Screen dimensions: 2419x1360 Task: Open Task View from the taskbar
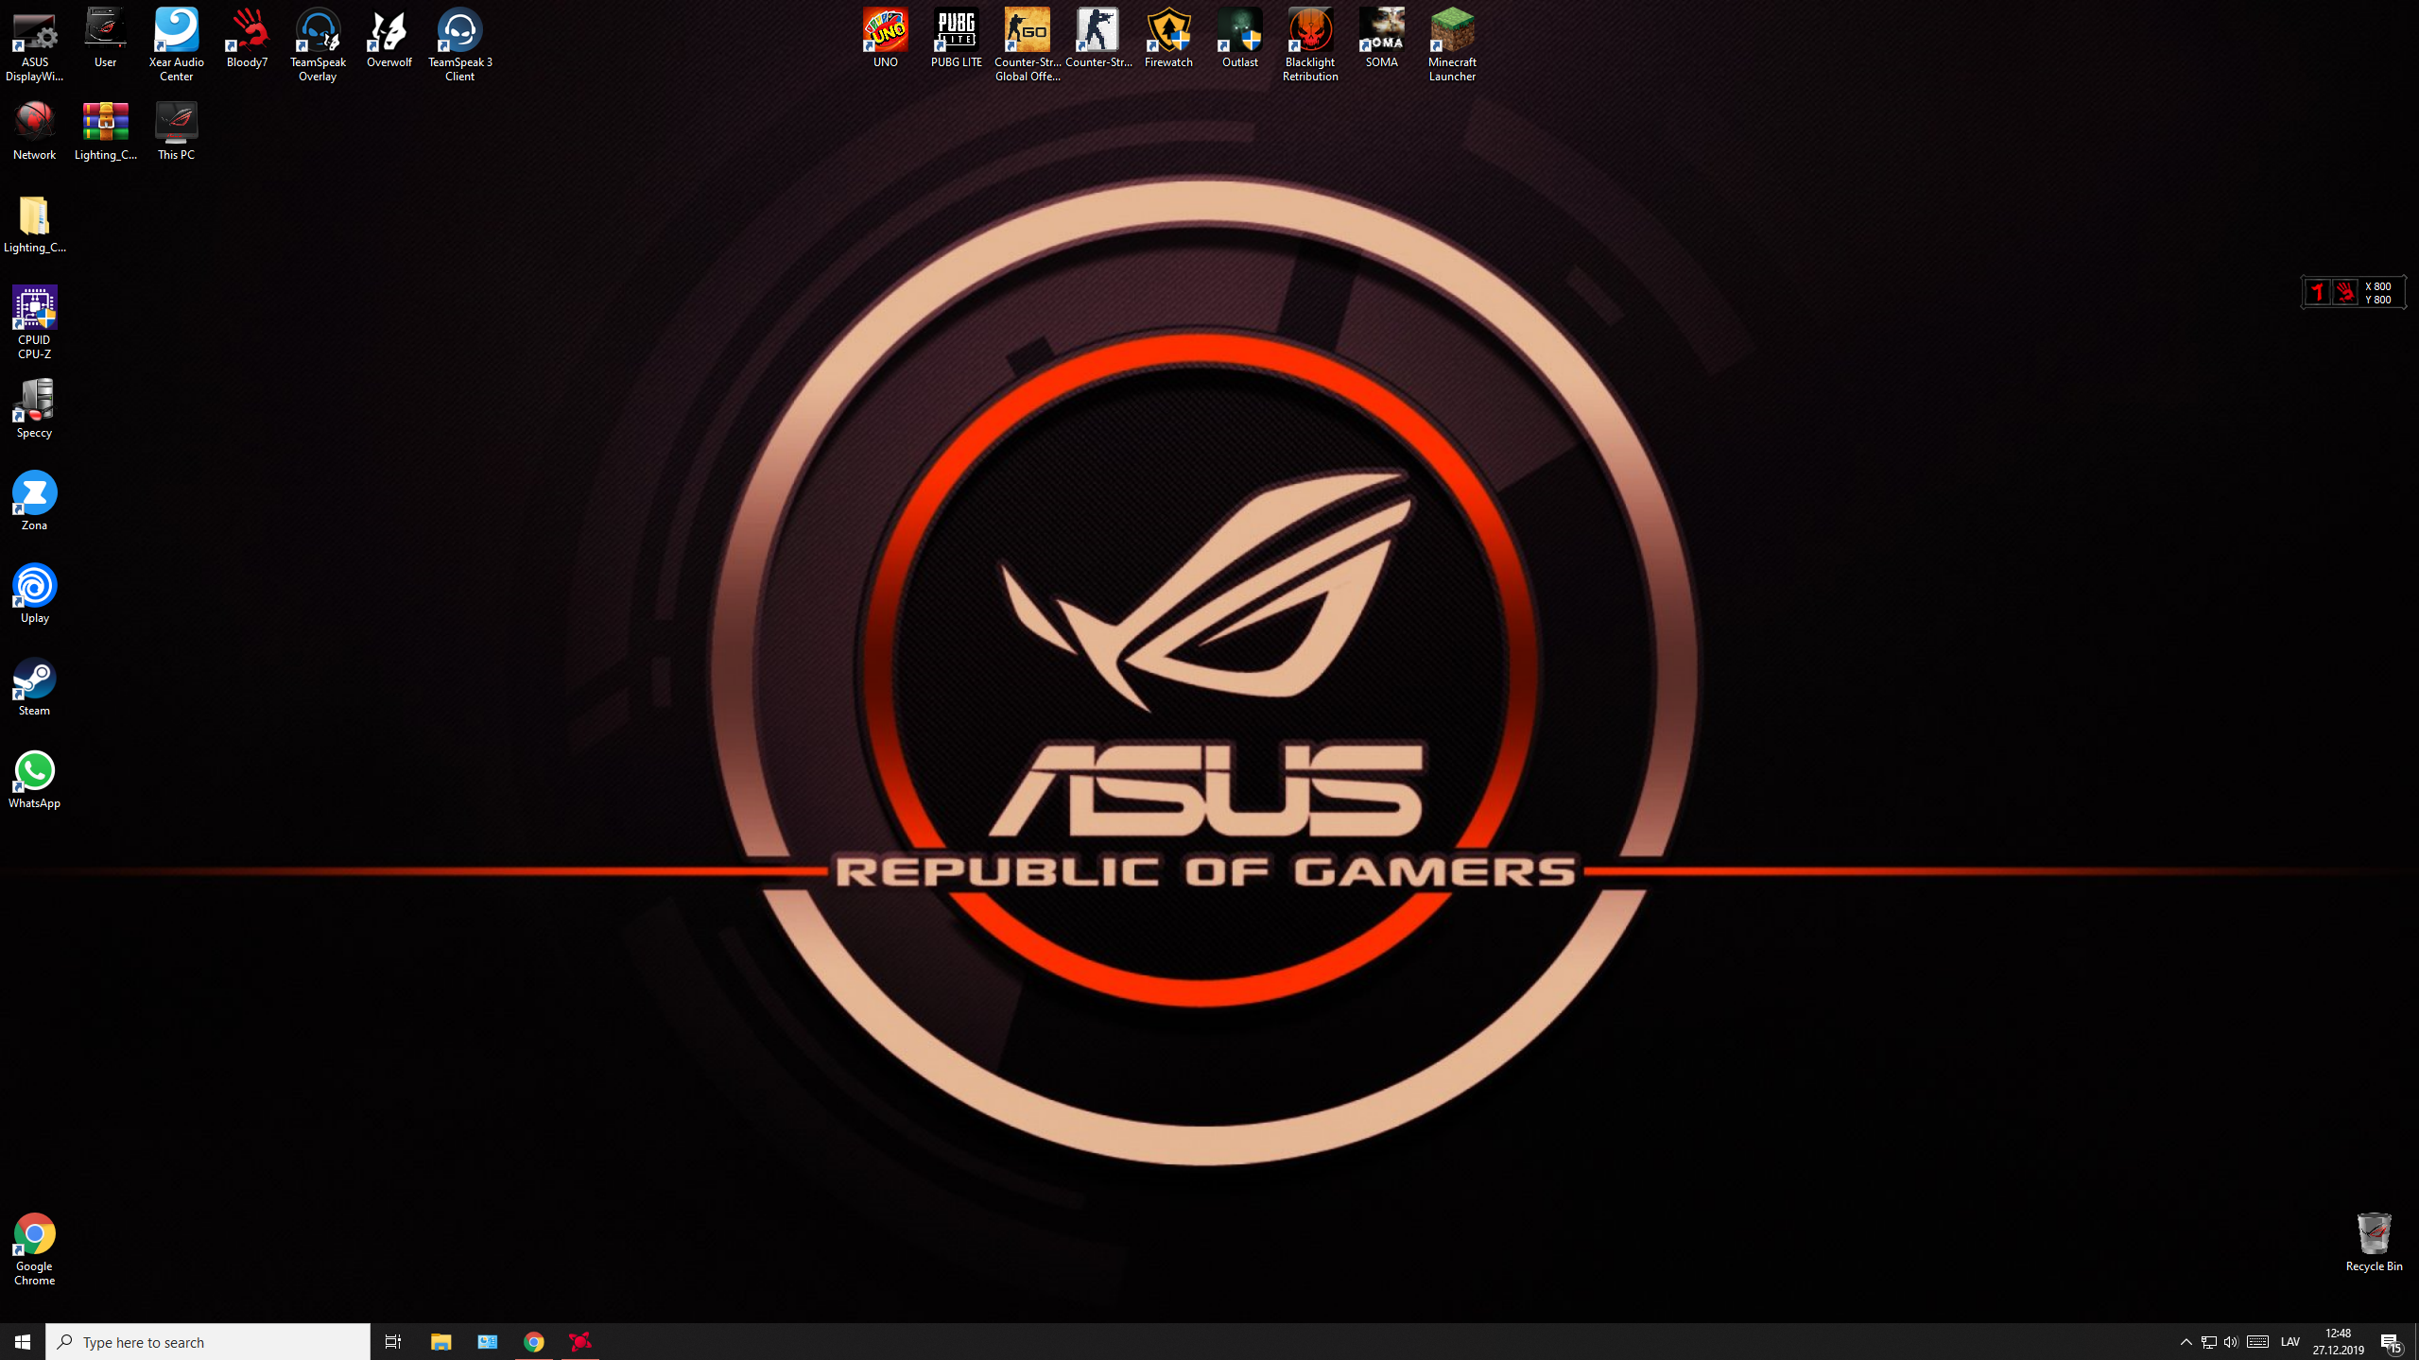393,1341
